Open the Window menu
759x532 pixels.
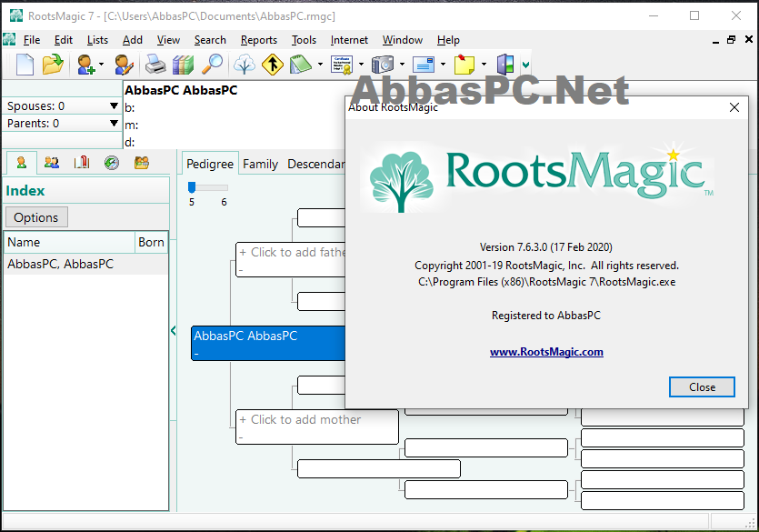[x=403, y=40]
